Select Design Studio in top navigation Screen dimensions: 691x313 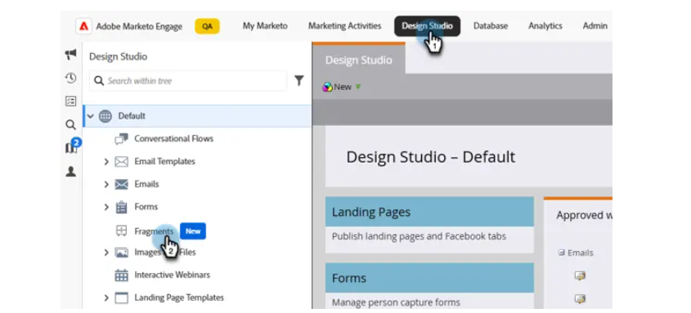427,26
